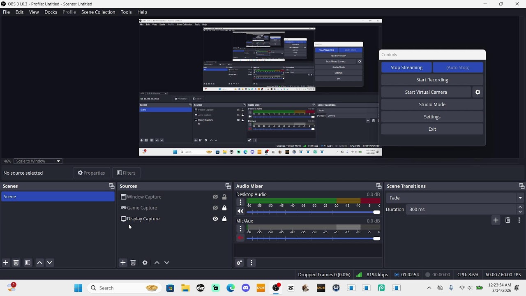Increase transition duration with up arrow
Image resolution: width=526 pixels, height=296 pixels.
(x=520, y=207)
